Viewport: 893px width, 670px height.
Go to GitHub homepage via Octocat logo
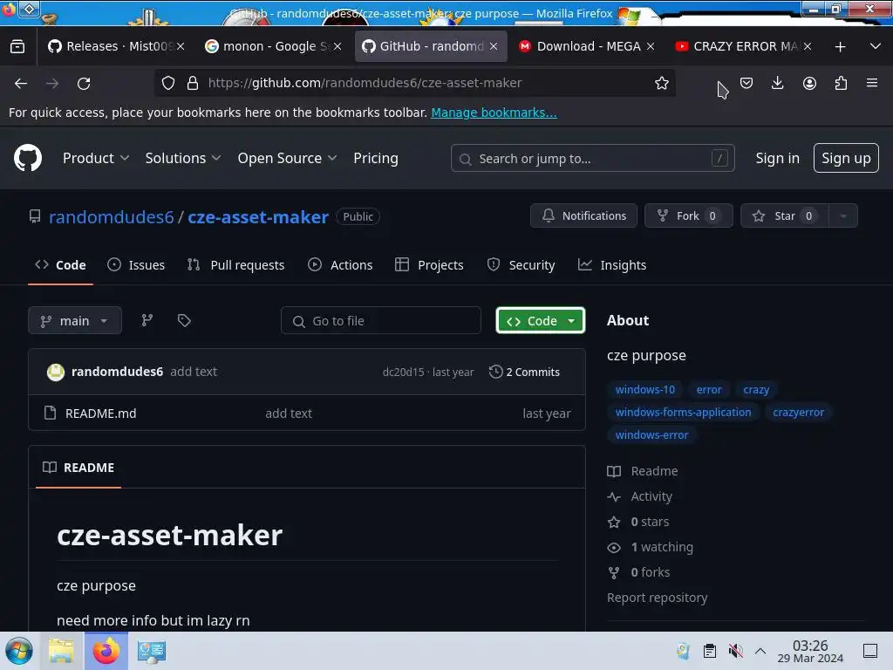[x=27, y=158]
